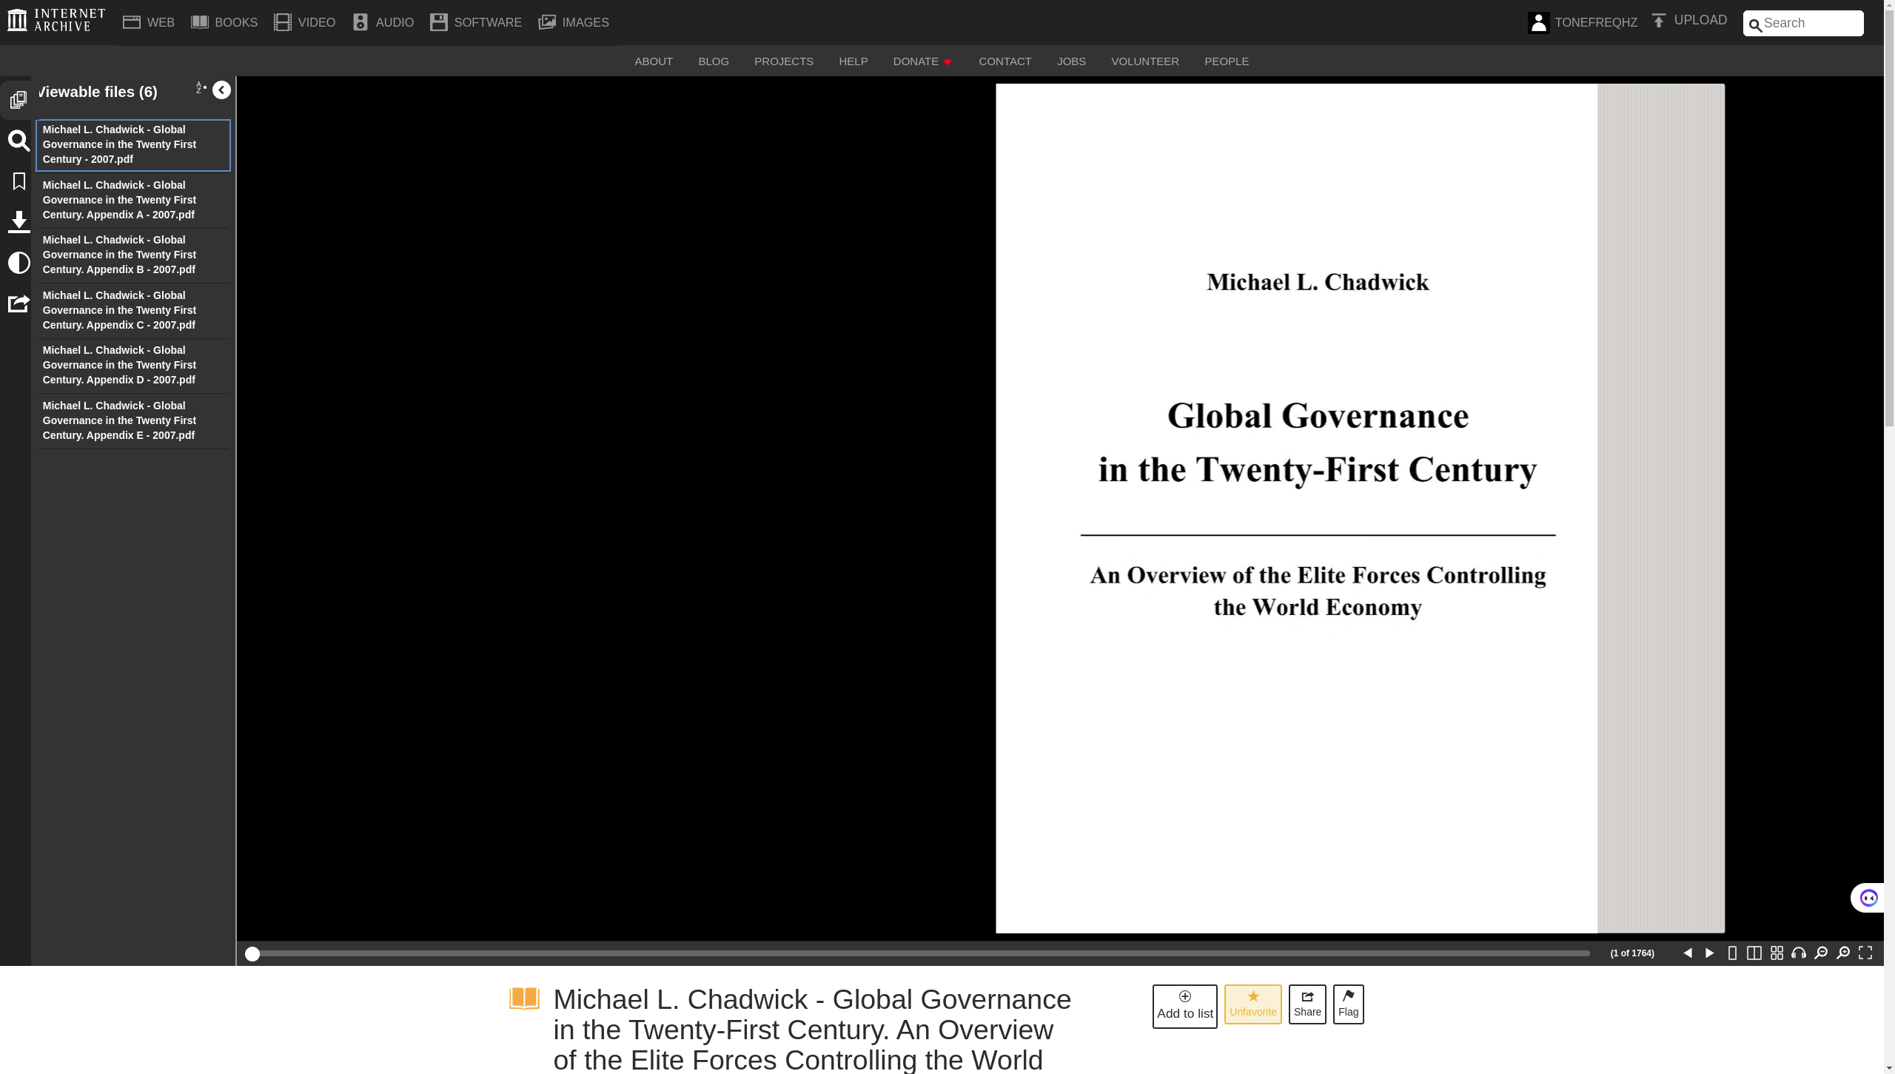
Task: Open the share panel icon in sidebar
Action: (19, 303)
